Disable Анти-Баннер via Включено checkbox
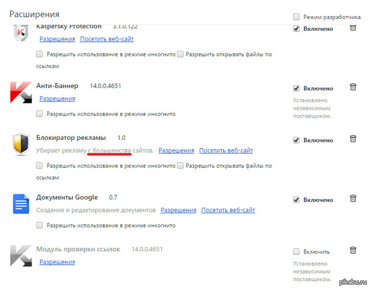370x289 pixels. click(x=296, y=88)
